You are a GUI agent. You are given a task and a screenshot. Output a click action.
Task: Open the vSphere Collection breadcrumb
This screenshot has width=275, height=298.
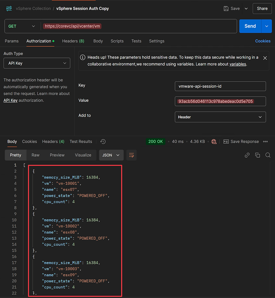33,9
